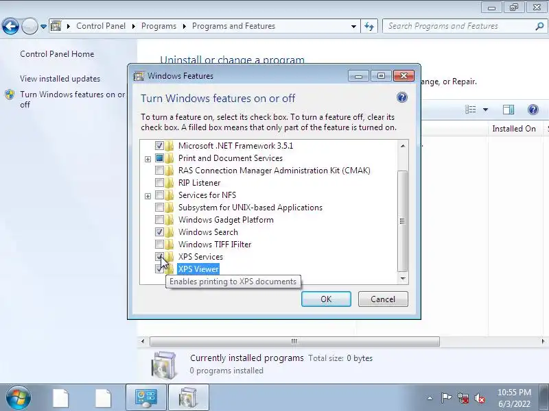Expand Services for NFS node
This screenshot has width=549, height=411.
coord(148,196)
